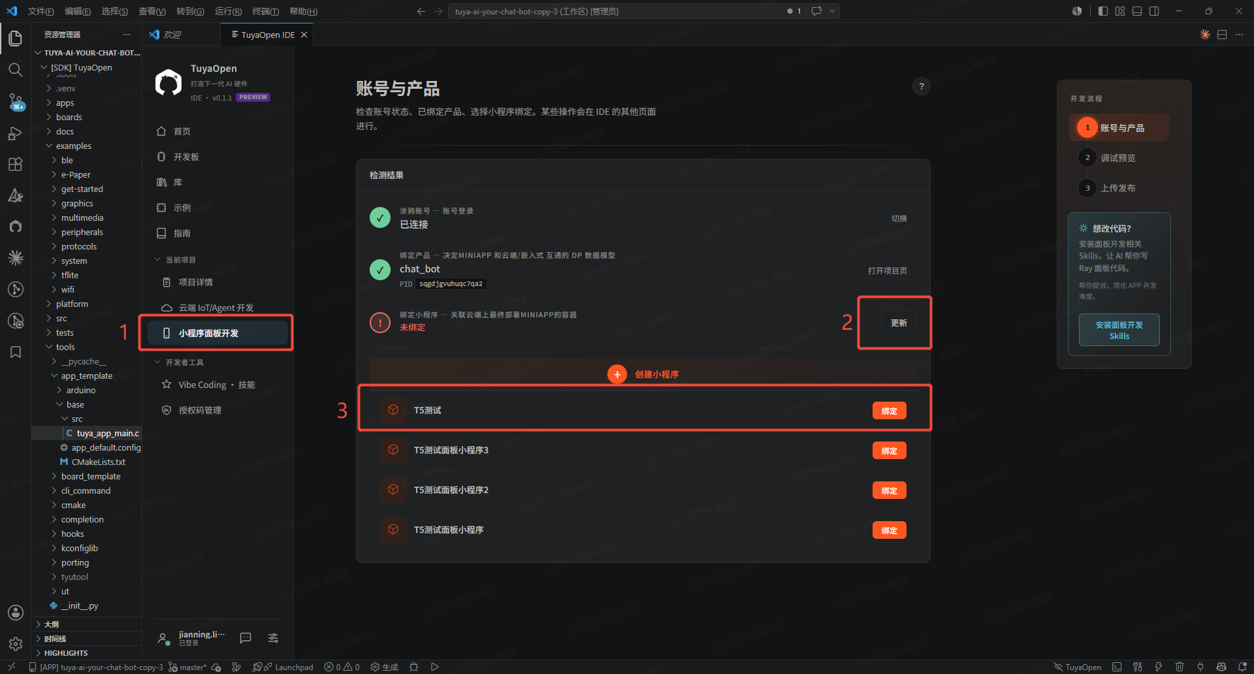Click 绑定 button for T5测试面板小程序
Screen dimensions: 1254x674
889,530
